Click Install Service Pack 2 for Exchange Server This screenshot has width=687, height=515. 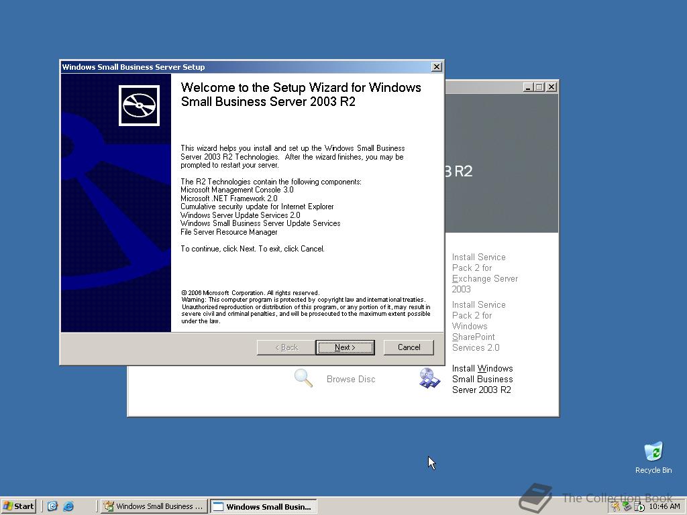[484, 273]
